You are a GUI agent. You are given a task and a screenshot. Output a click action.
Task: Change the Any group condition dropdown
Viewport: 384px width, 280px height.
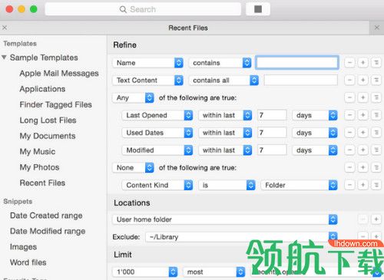point(133,97)
